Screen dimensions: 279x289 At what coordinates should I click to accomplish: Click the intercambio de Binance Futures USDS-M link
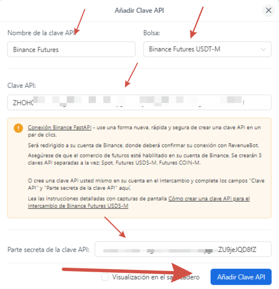coord(78,206)
